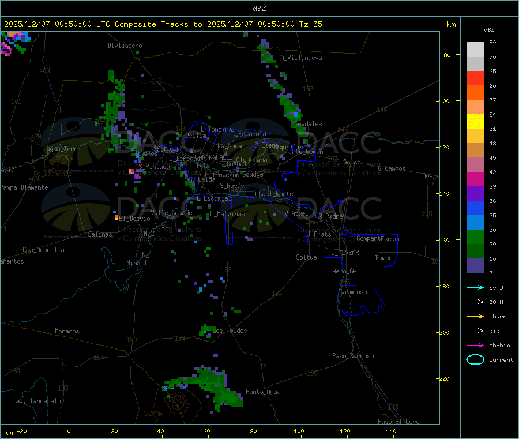Image resolution: width=519 pixels, height=439 pixels.
Task: Click the Nihuil map label
Action: [x=136, y=263]
